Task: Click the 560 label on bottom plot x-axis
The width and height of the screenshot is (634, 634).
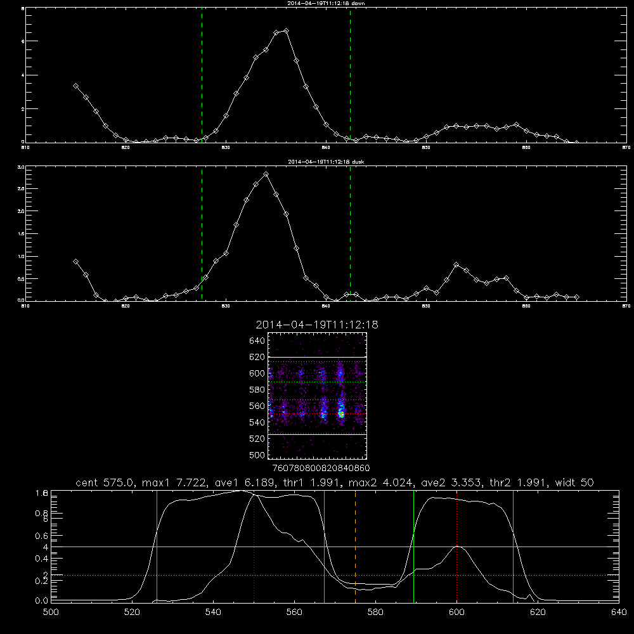Action: 294,612
